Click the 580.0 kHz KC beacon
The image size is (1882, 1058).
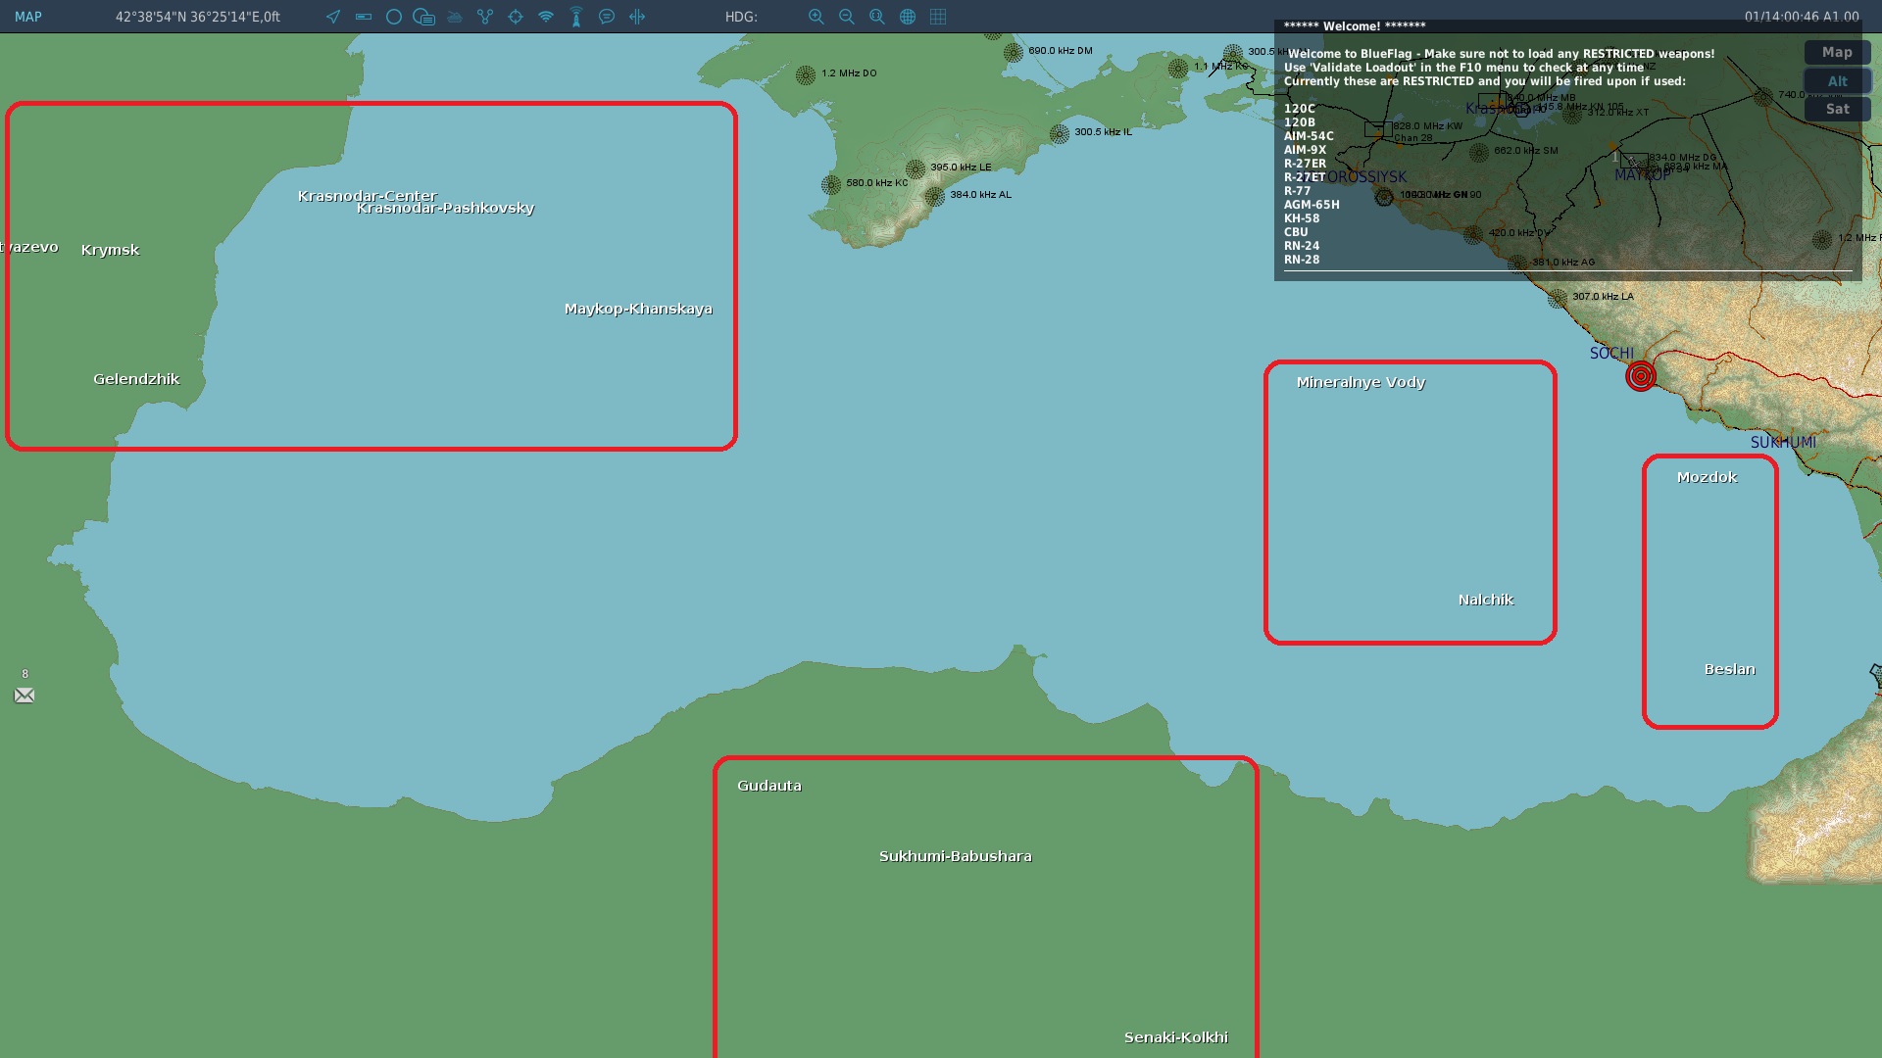[831, 184]
